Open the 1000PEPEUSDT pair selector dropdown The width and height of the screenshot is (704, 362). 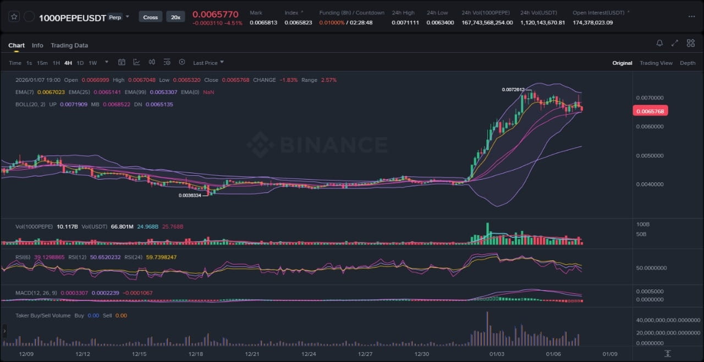coord(128,16)
